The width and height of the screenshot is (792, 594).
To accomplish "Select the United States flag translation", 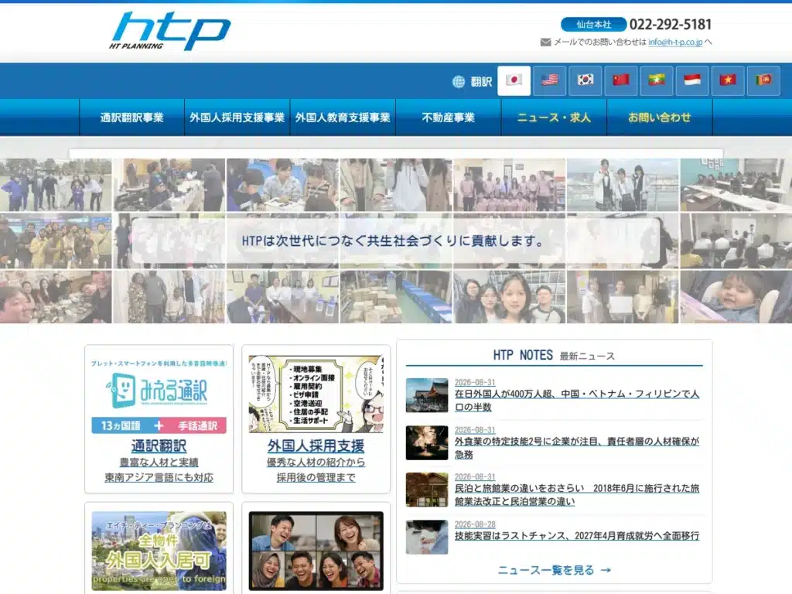I will point(550,80).
